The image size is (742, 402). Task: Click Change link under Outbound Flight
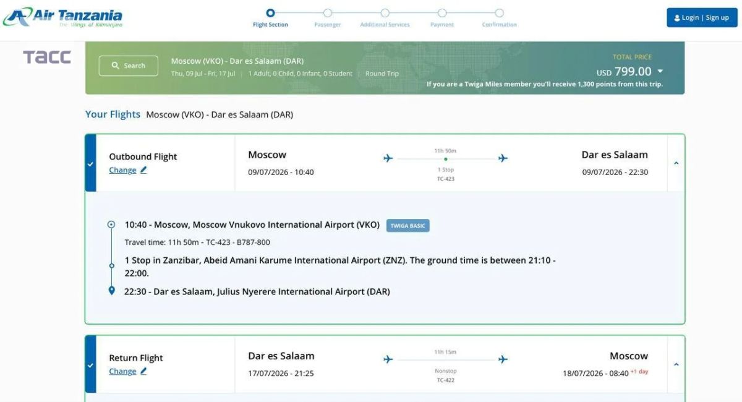pyautogui.click(x=122, y=170)
